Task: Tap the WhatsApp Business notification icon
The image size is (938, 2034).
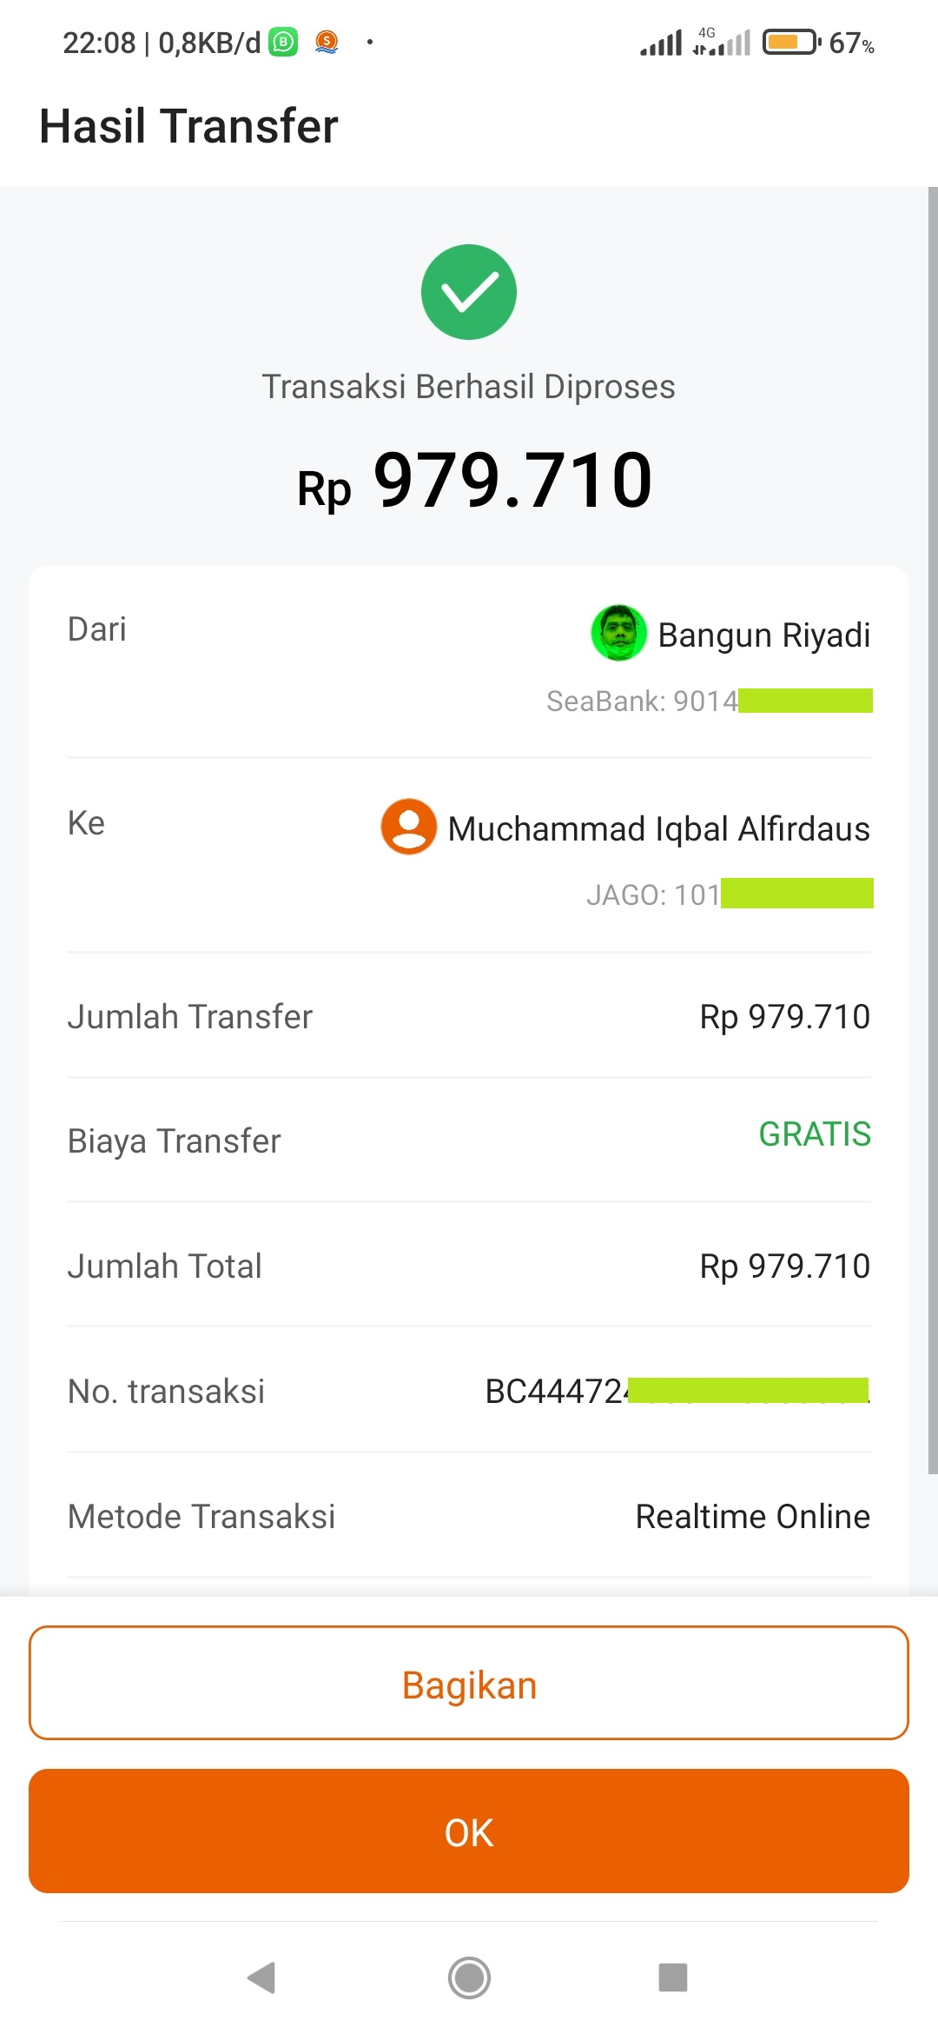Action: [283, 42]
